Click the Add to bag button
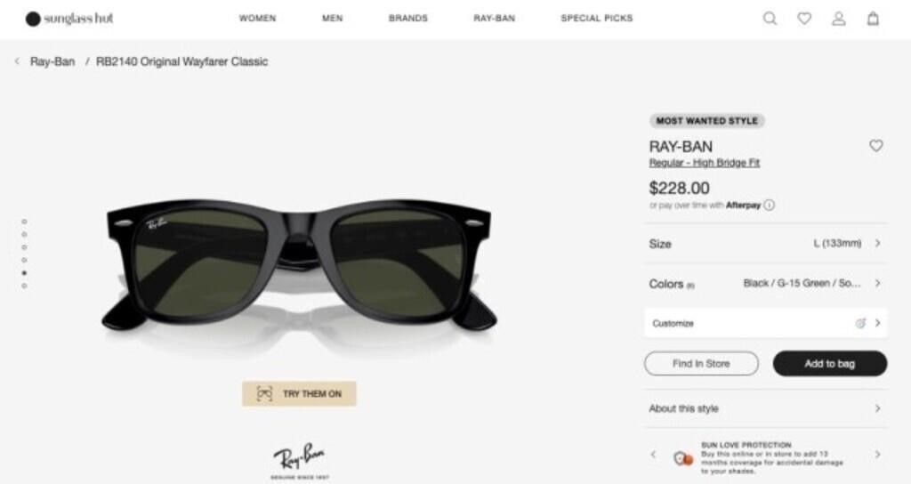This screenshot has height=484, width=911. 829,364
